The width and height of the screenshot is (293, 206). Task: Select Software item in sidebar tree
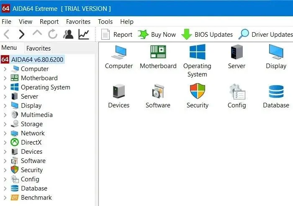(33, 160)
